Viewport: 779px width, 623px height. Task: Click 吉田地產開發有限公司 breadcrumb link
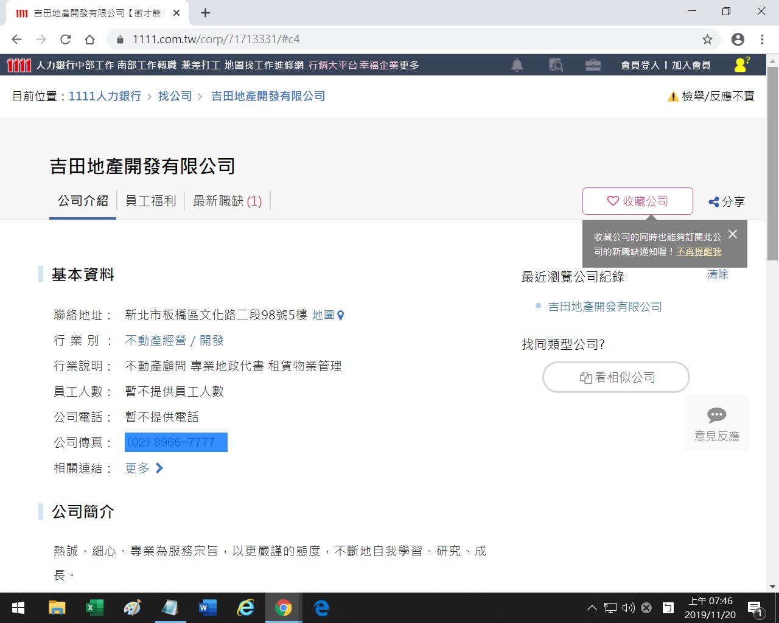pyautogui.click(x=268, y=96)
